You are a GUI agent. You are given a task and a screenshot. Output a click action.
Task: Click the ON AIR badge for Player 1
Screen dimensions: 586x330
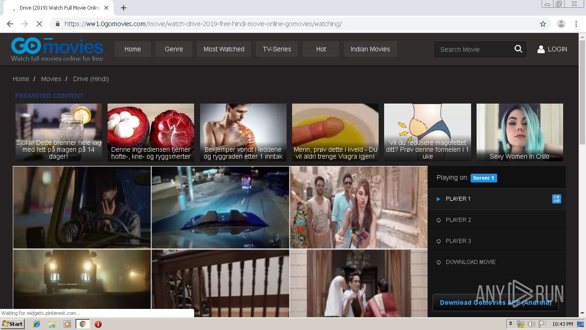click(557, 199)
